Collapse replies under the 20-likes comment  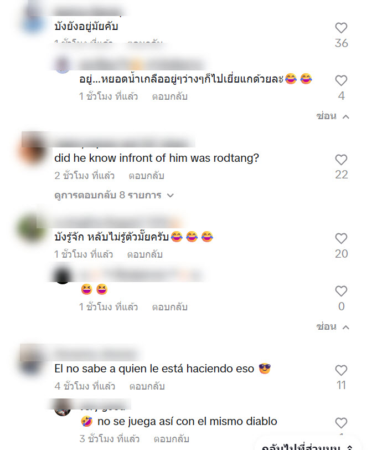click(x=333, y=327)
